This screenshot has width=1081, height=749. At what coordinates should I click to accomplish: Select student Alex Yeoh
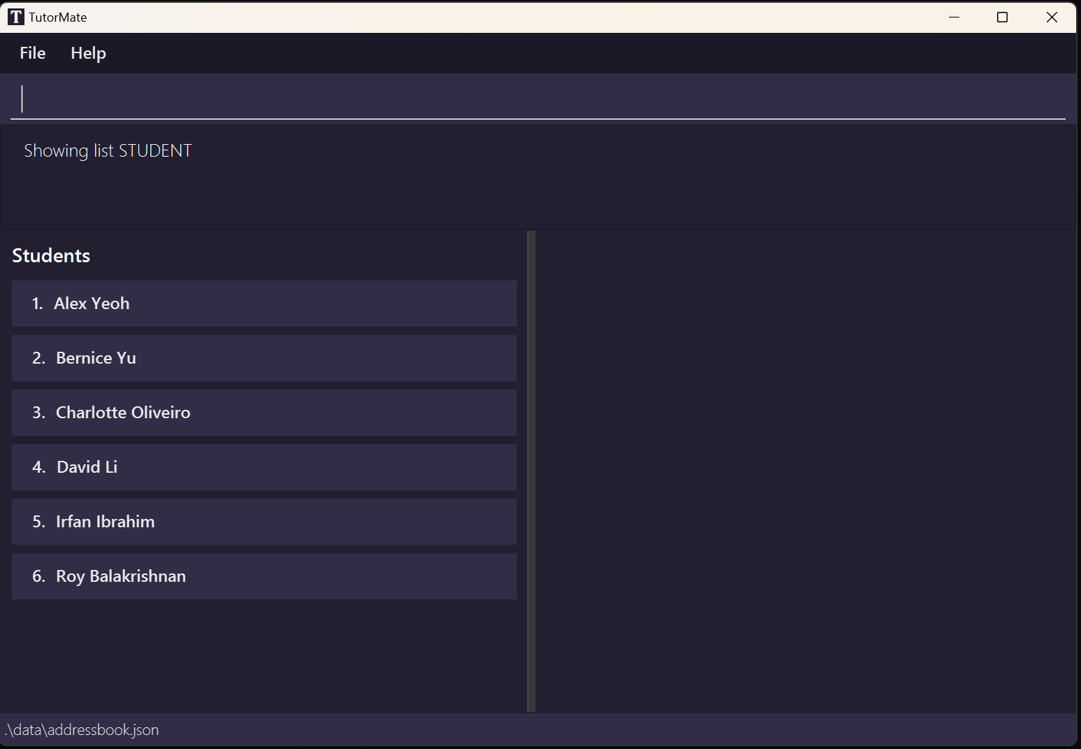[x=264, y=304]
